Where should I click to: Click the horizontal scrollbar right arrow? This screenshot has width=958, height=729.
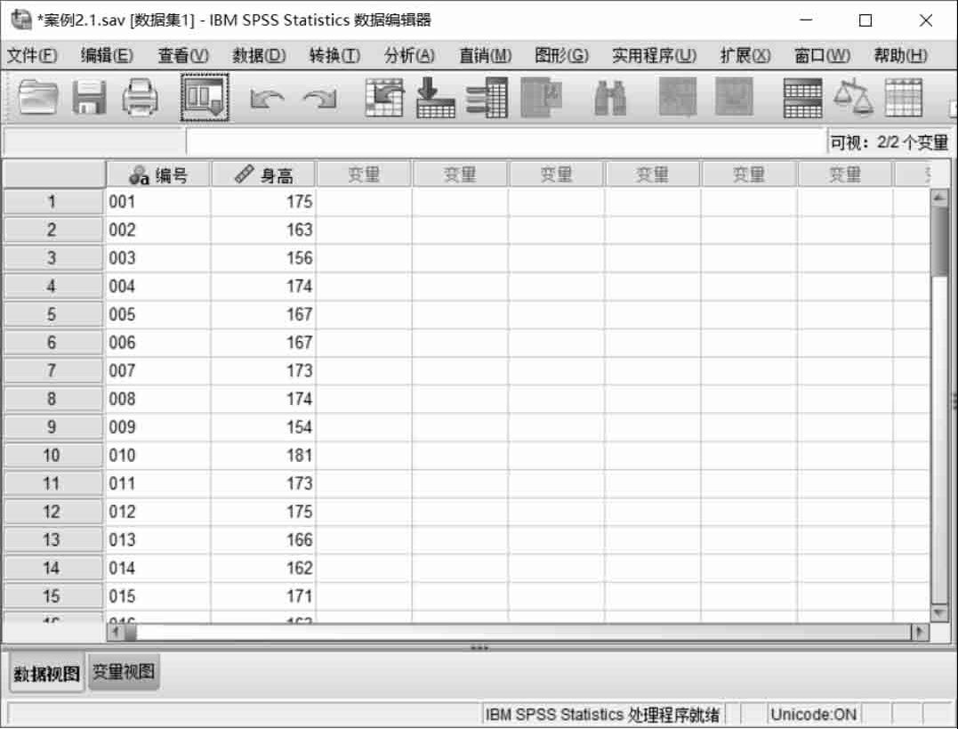point(920,632)
